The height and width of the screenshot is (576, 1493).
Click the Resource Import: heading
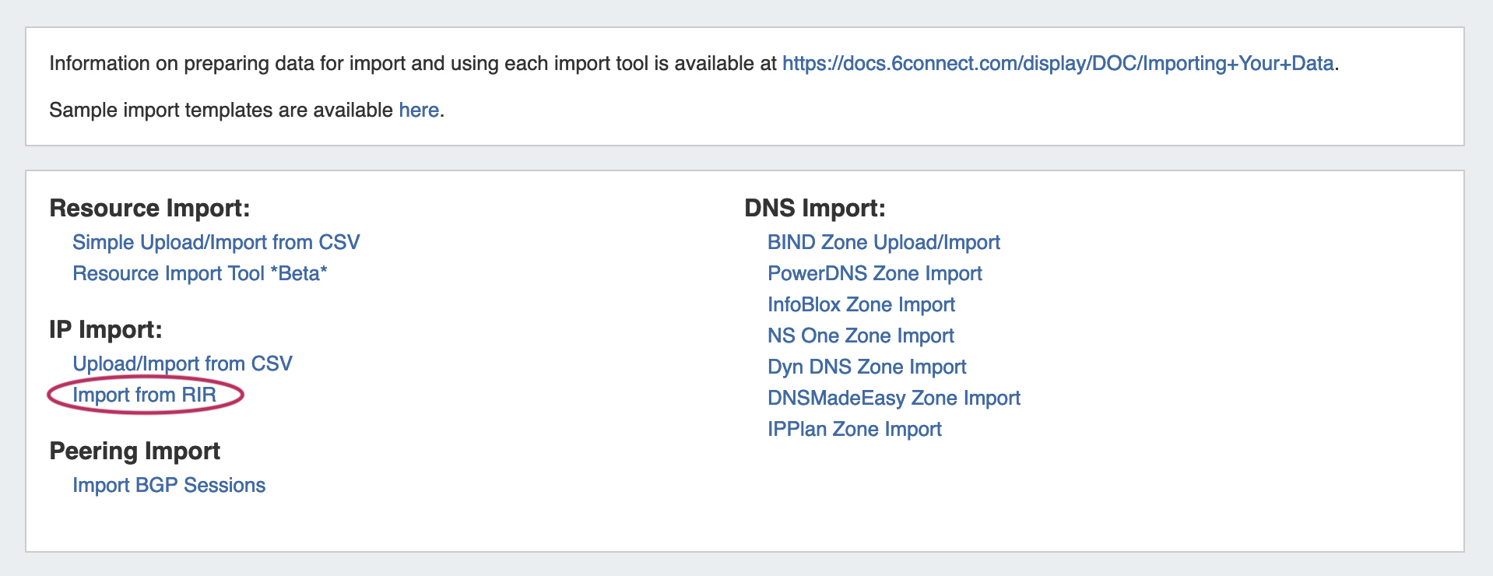(x=149, y=208)
